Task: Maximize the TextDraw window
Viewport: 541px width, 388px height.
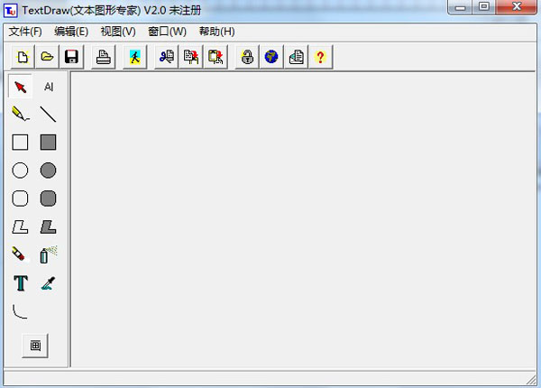Action: [x=484, y=7]
